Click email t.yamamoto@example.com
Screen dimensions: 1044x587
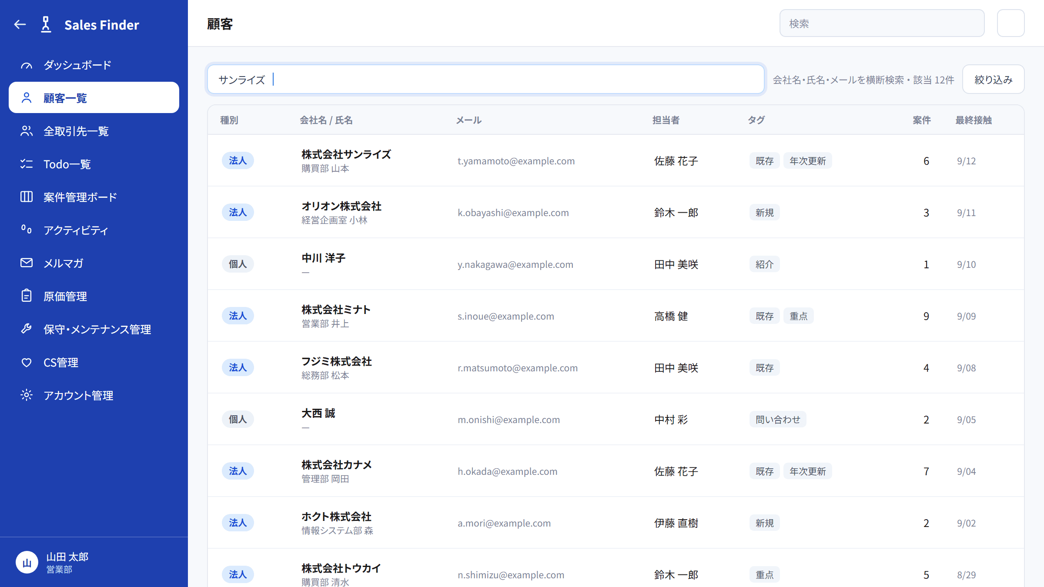coord(516,161)
